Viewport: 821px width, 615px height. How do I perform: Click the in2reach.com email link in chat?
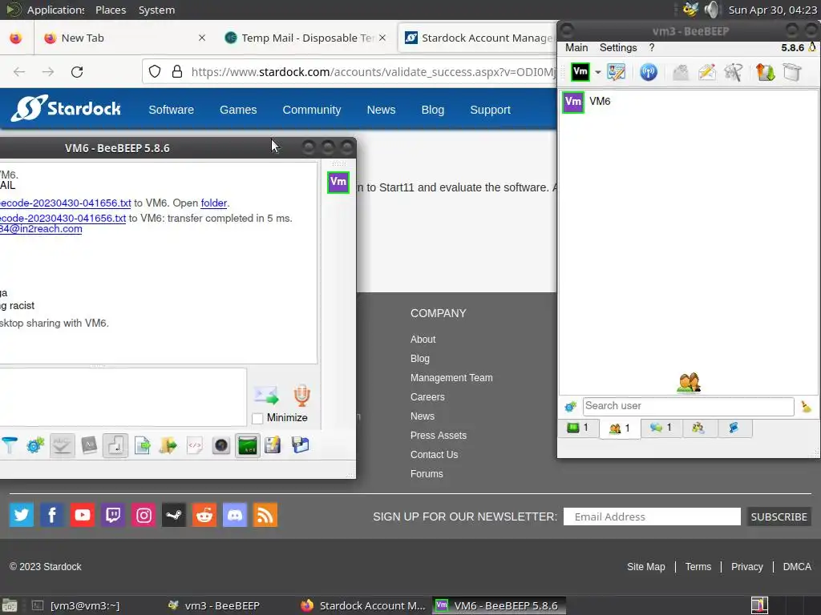coord(41,228)
